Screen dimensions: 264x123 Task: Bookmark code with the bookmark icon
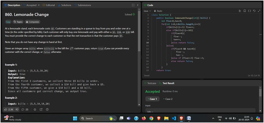point(245,11)
